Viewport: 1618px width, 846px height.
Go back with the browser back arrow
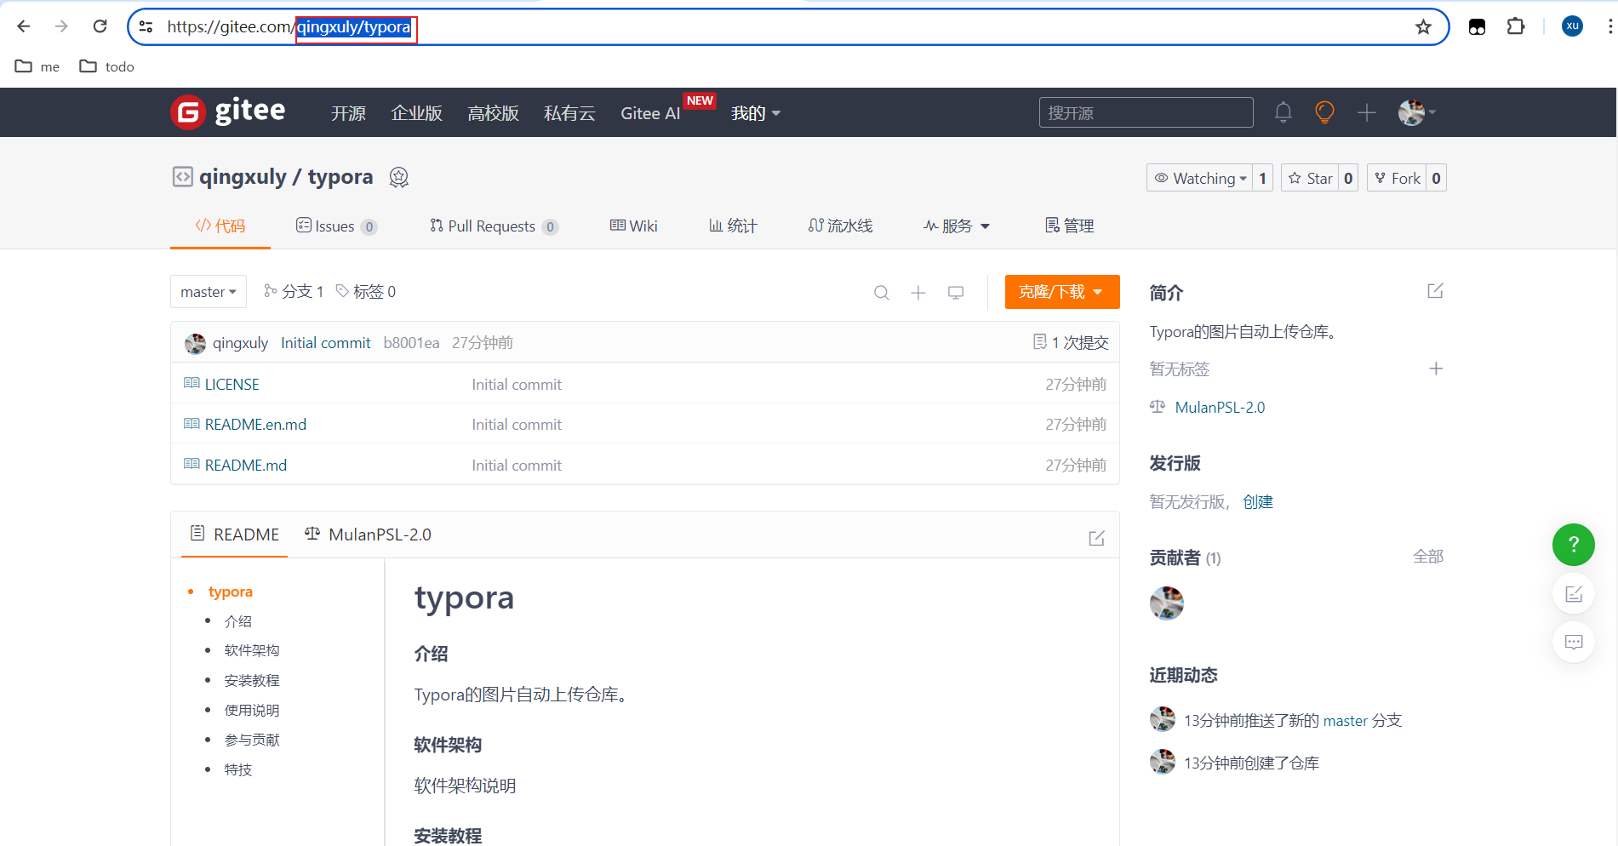coord(24,26)
